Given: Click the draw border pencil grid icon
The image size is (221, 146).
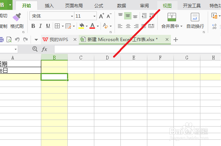Looking at the screenshot, I should pos(69,26).
